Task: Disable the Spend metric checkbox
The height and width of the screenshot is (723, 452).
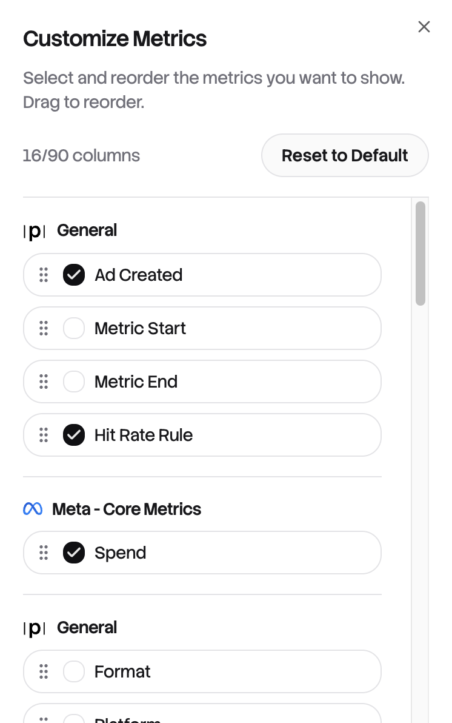Action: pyautogui.click(x=74, y=553)
